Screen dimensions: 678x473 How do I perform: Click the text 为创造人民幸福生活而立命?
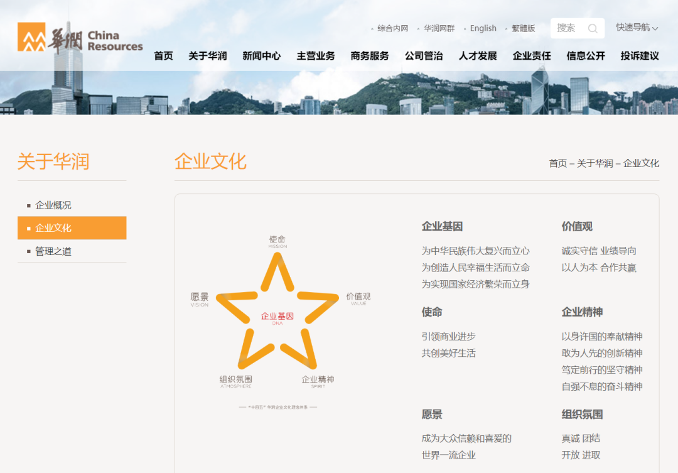(476, 268)
